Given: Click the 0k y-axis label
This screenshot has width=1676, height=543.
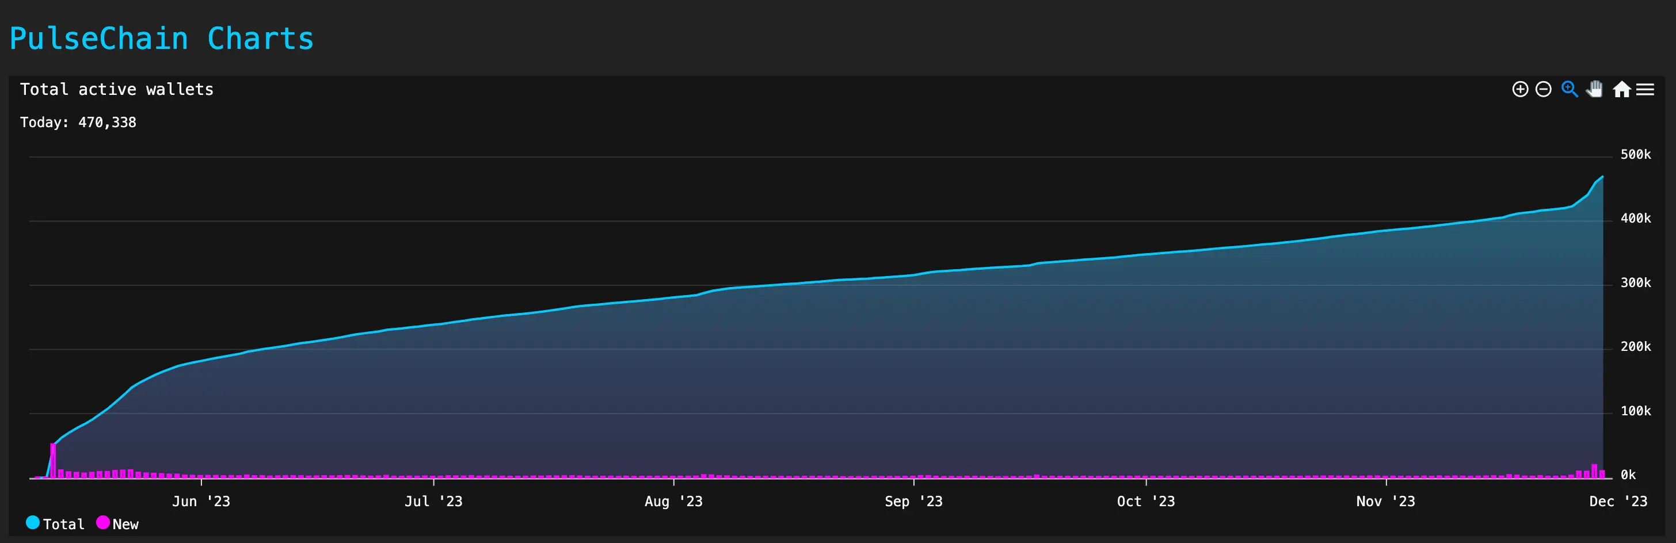Looking at the screenshot, I should [x=1628, y=475].
